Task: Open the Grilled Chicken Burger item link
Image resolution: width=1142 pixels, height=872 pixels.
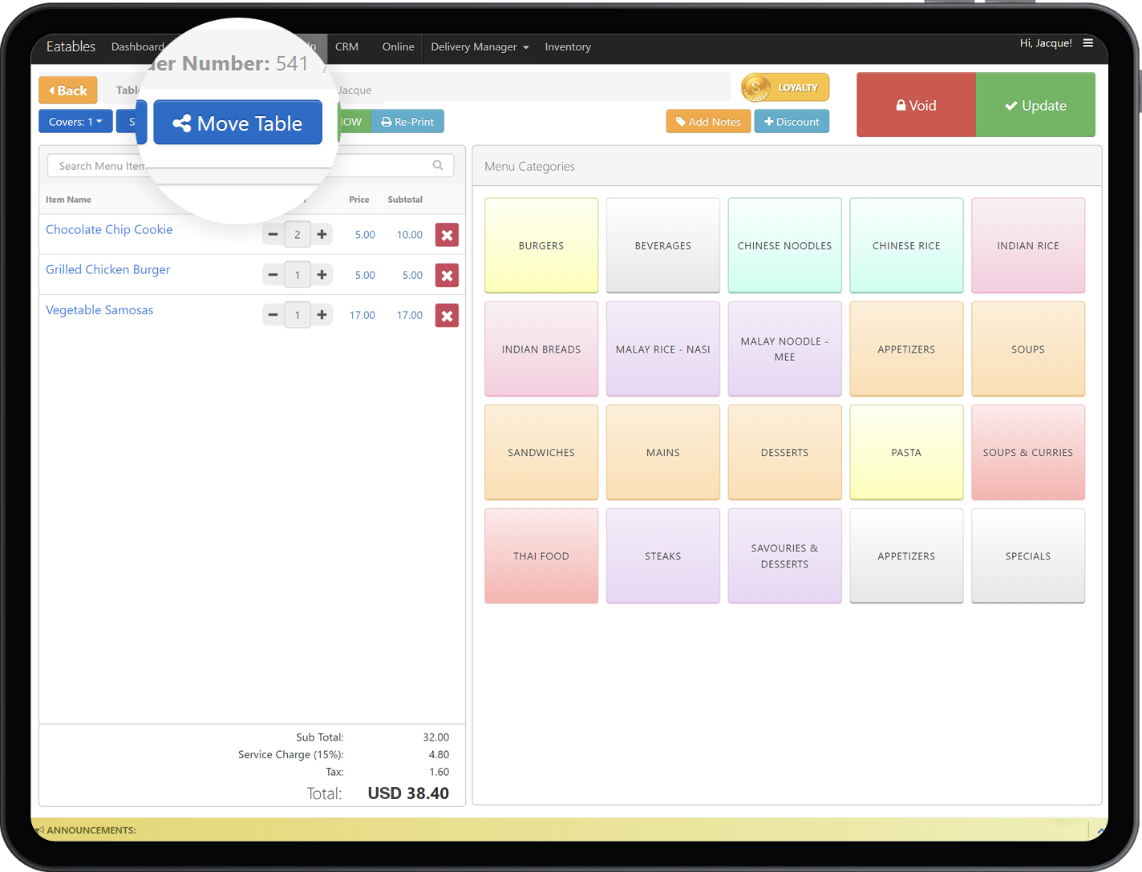Action: pyautogui.click(x=107, y=269)
